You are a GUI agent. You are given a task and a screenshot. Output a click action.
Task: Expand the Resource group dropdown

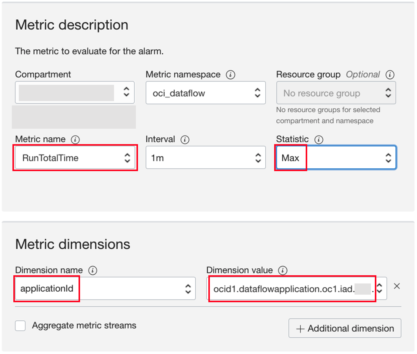[336, 93]
